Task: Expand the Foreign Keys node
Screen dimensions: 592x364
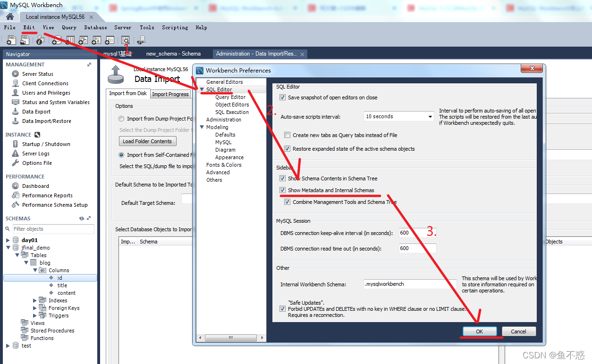Action: click(35, 308)
